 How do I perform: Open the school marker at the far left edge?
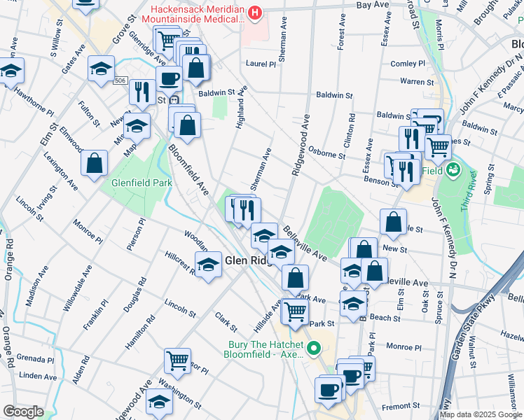pos(11,71)
